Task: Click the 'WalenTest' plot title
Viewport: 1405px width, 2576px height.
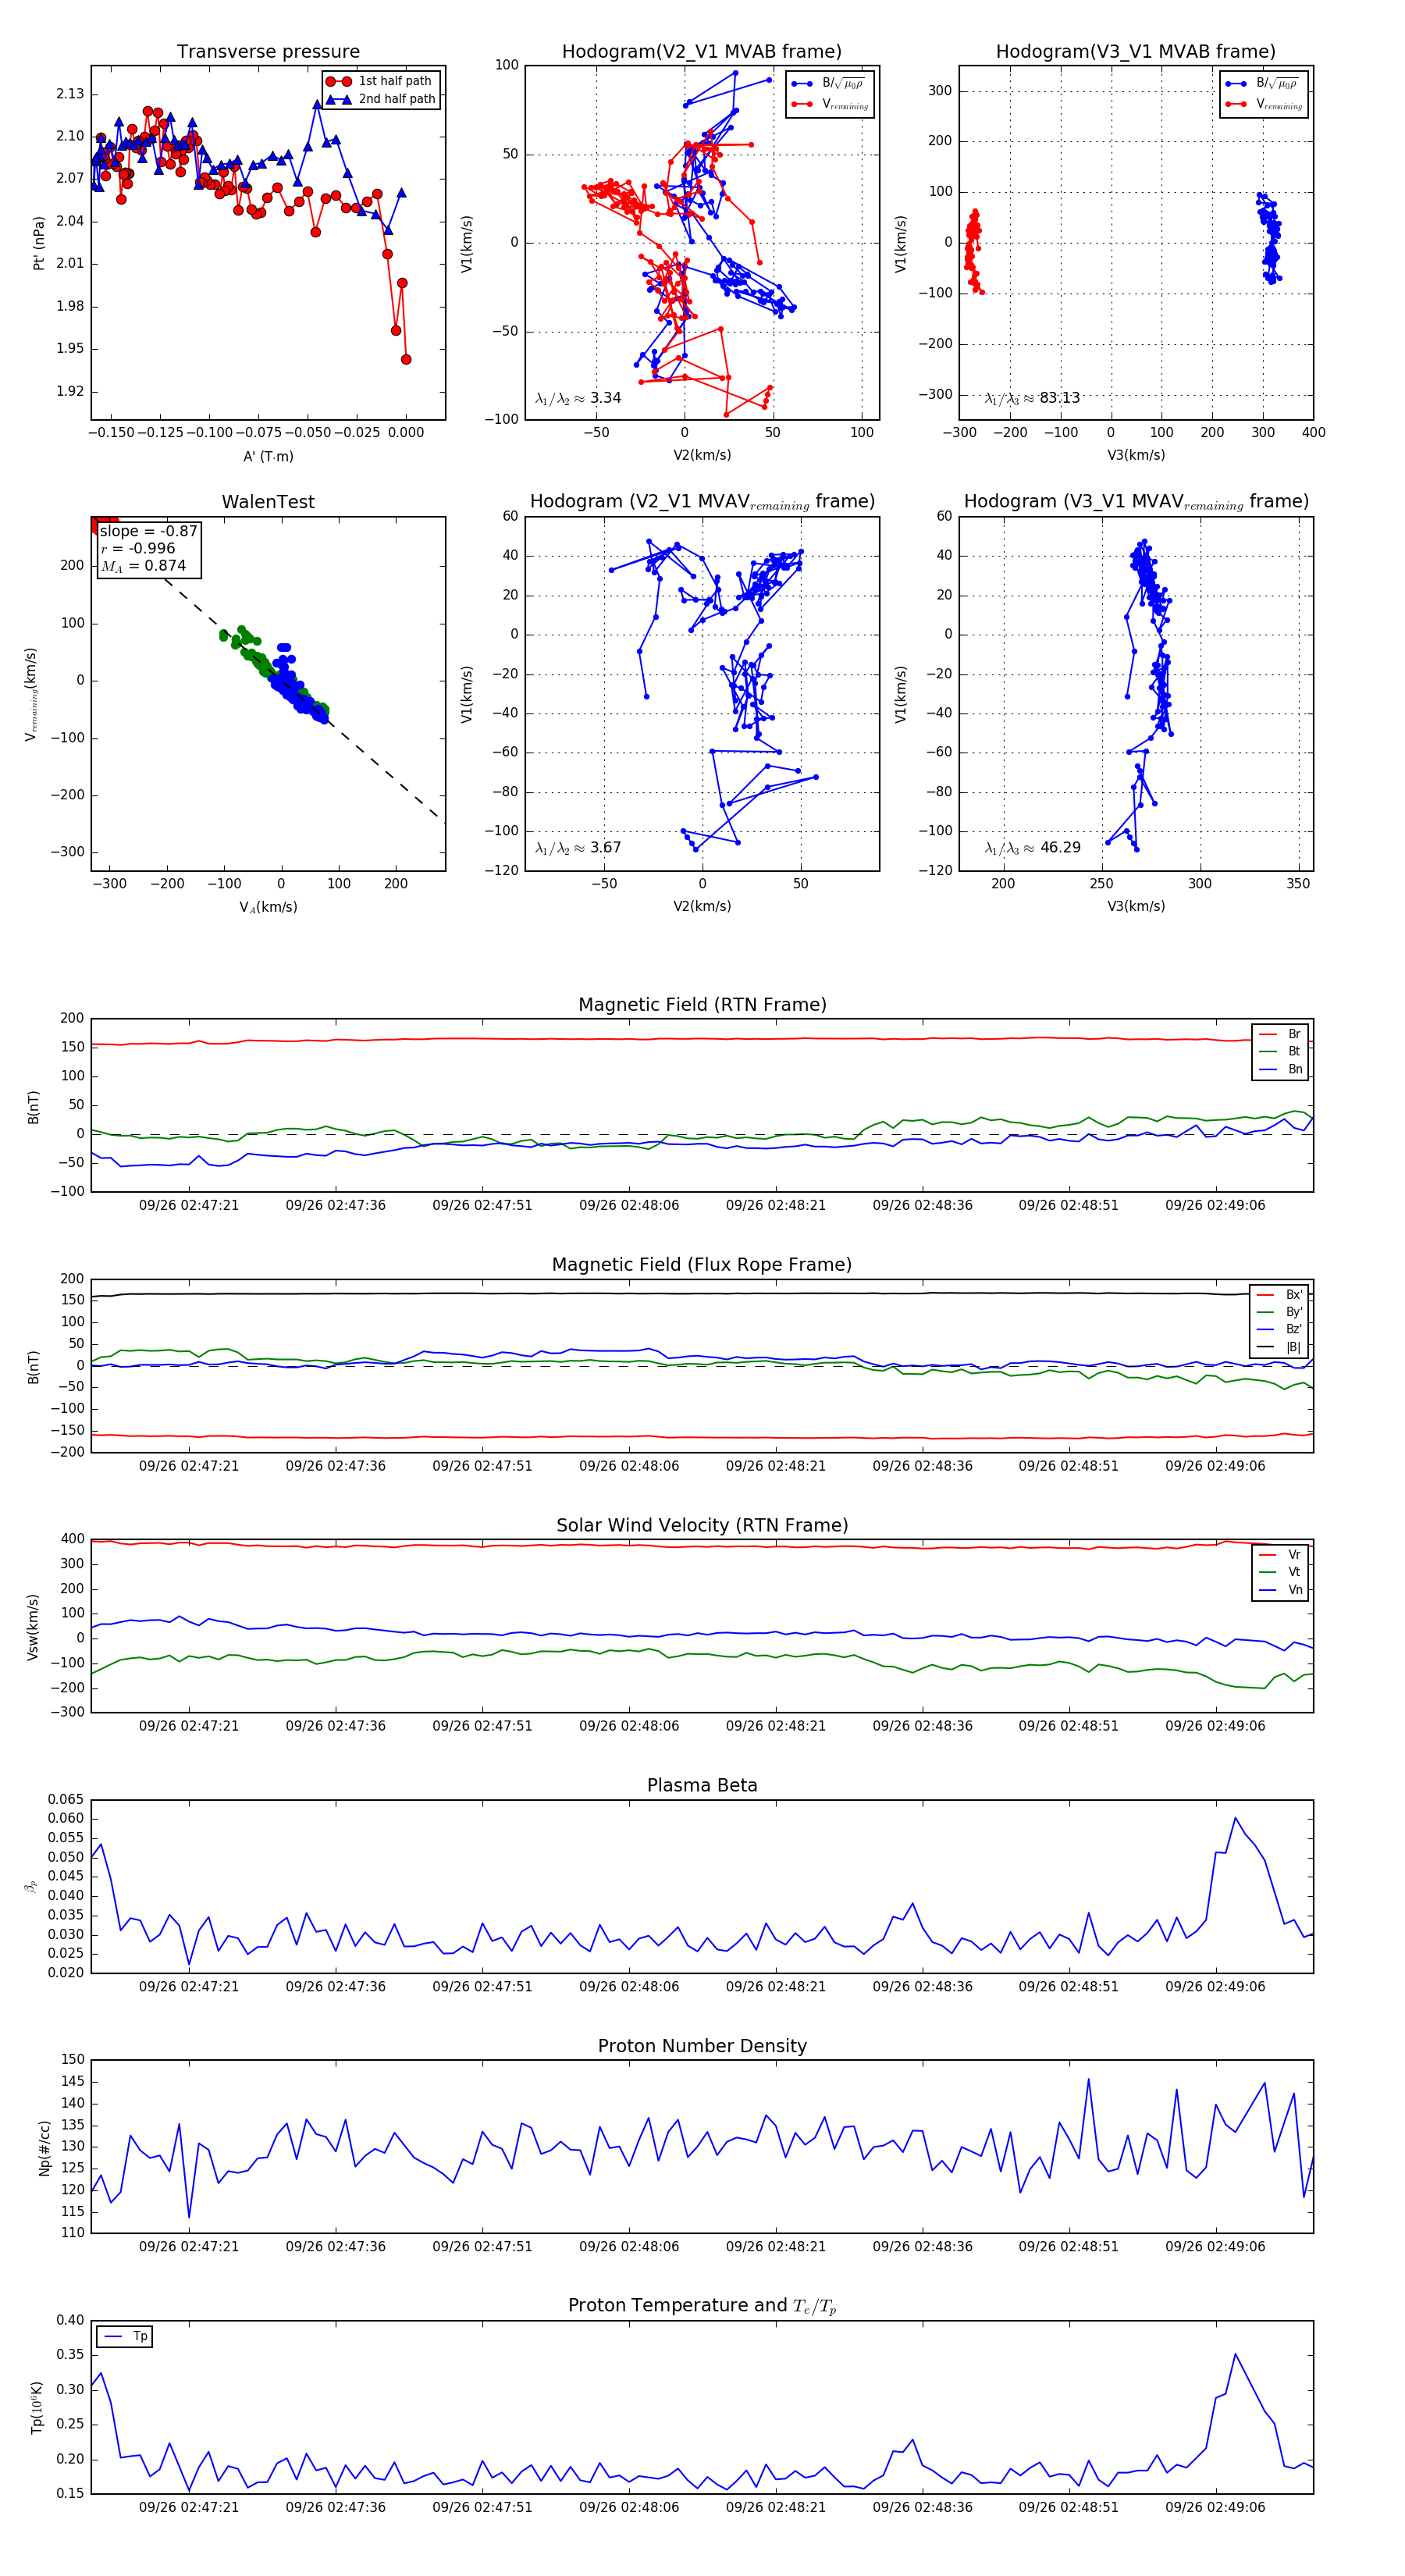Action: (x=268, y=502)
